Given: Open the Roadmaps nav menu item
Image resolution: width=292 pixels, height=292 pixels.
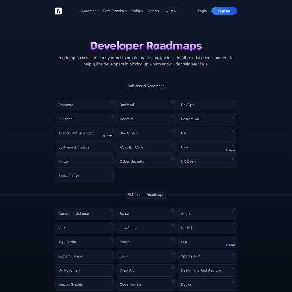Looking at the screenshot, I should tap(90, 11).
